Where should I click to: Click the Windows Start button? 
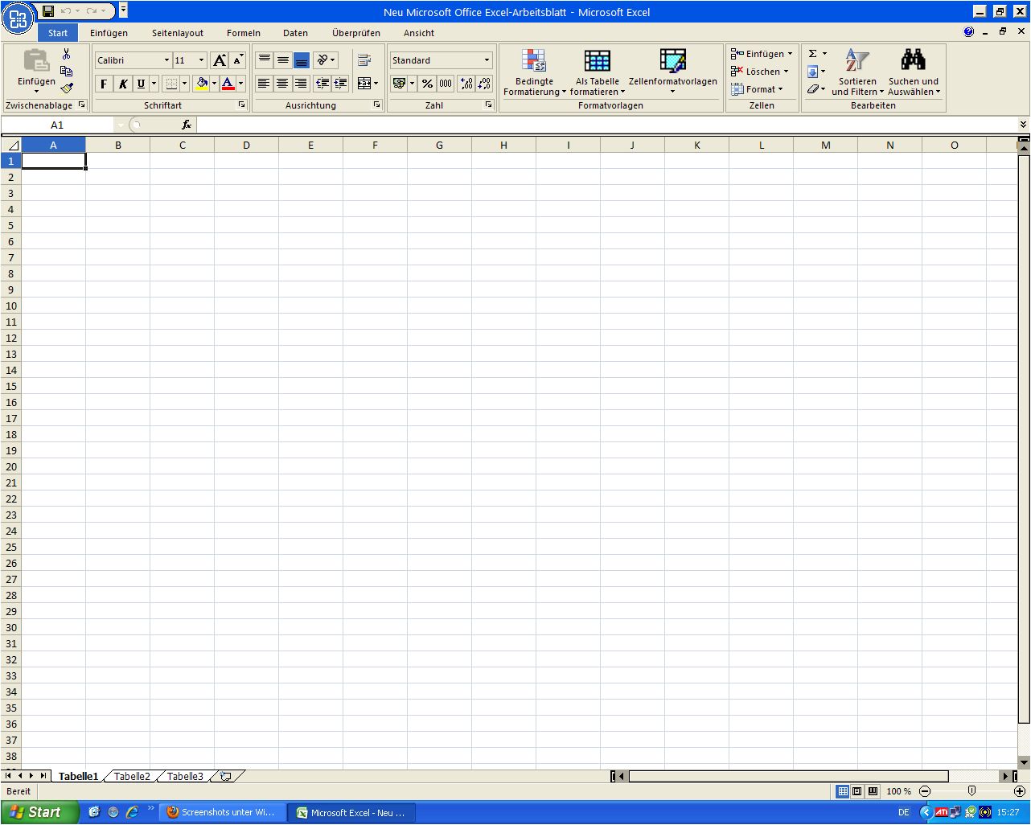(x=39, y=812)
